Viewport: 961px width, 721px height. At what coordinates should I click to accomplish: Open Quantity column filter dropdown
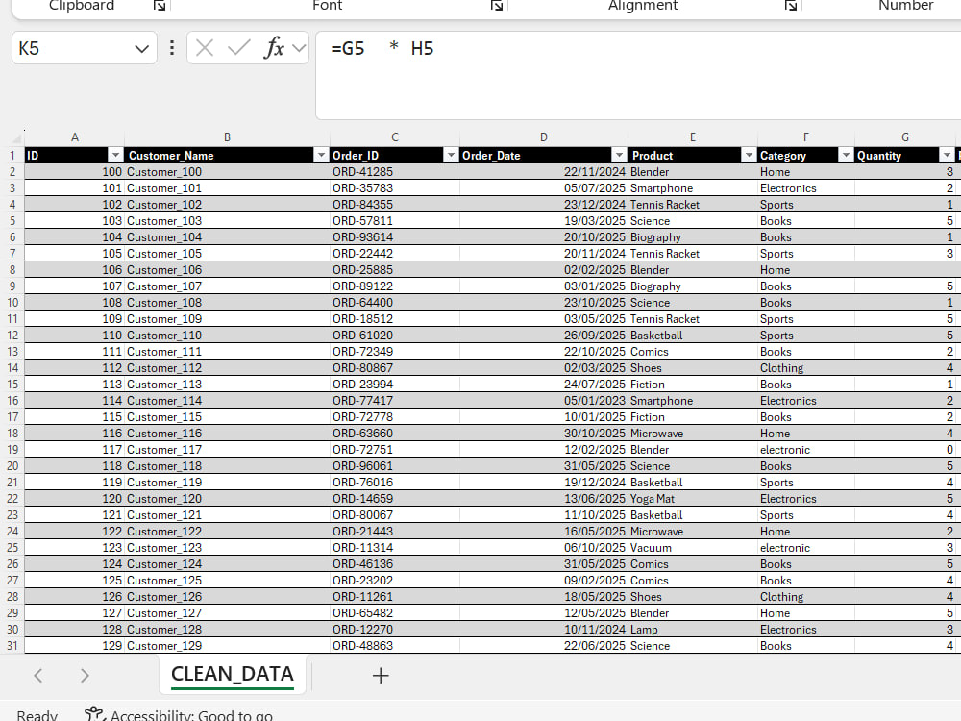[x=947, y=155]
